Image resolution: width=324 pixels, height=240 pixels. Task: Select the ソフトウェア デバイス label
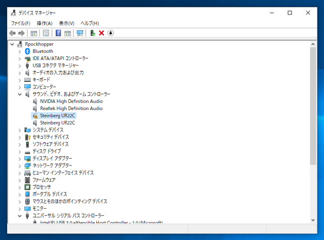pyautogui.click(x=50, y=144)
